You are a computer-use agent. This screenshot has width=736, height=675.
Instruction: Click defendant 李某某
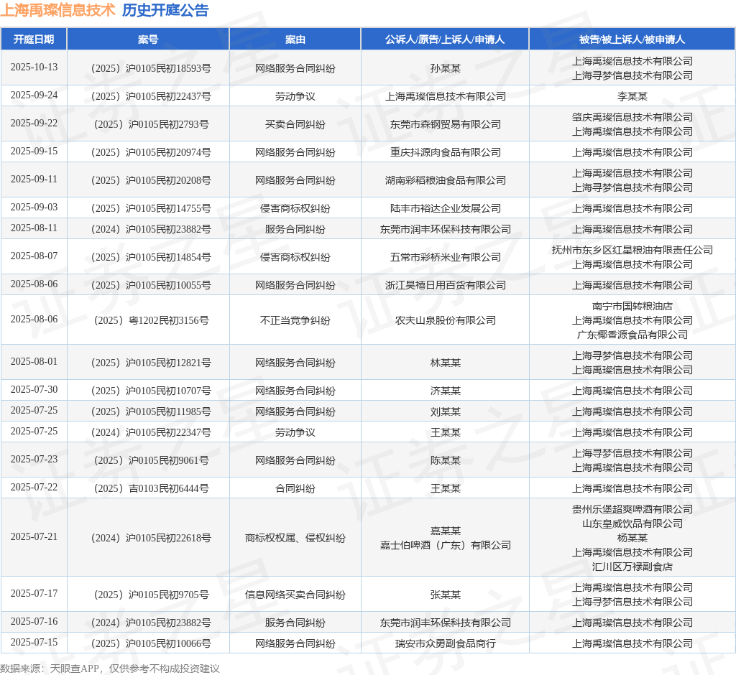click(x=632, y=97)
